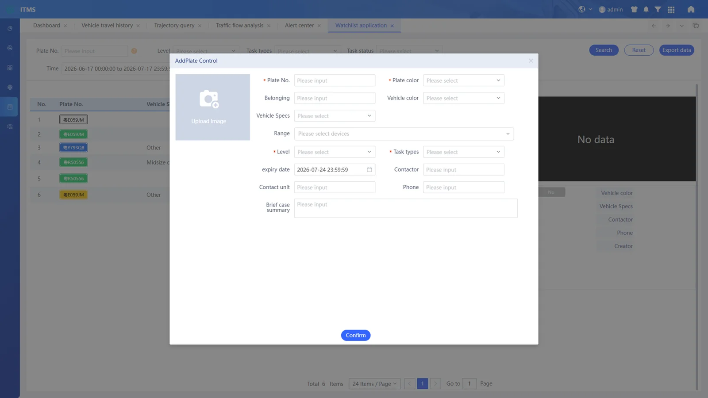Open the Range device selector

[404, 134]
